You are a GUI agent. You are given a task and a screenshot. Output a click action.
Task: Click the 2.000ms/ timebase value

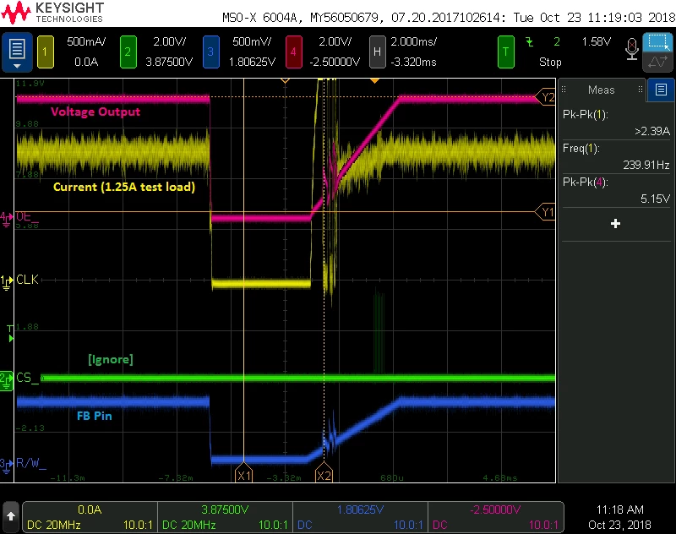coord(414,41)
